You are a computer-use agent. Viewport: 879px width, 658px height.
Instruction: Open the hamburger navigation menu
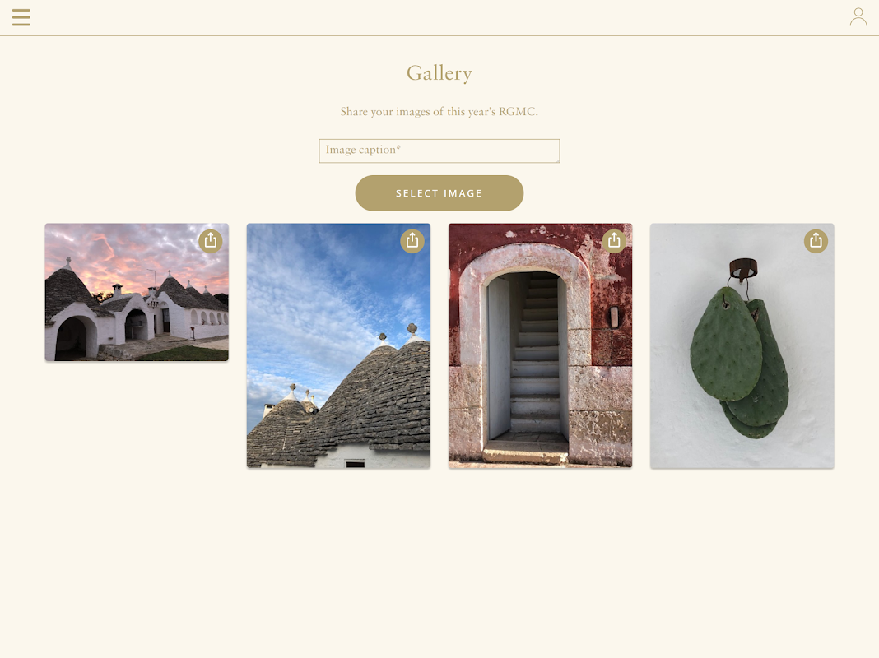coord(21,17)
